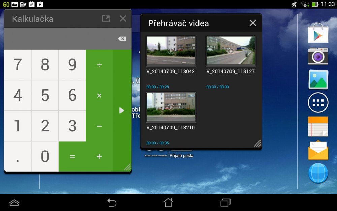Screen dimensions: 337x211
Task: Open the Play Store from the sidebar
Action: pyautogui.click(x=318, y=34)
